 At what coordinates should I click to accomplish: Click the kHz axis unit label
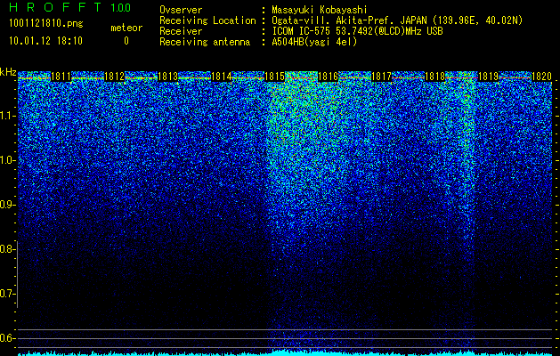click(8, 72)
